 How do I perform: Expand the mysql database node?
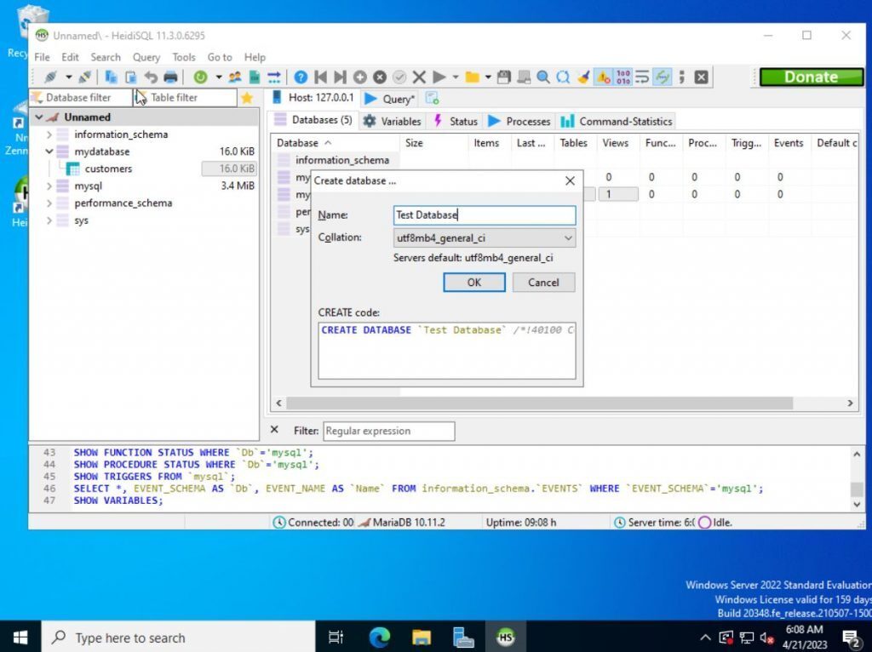coord(49,186)
